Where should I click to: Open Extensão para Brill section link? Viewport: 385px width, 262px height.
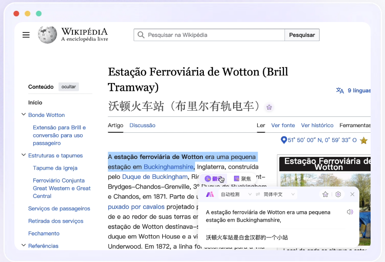coord(59,135)
